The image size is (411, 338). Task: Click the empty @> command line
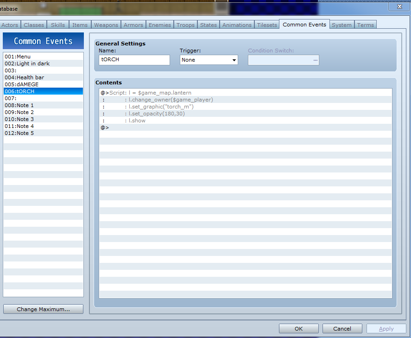[x=245, y=128]
